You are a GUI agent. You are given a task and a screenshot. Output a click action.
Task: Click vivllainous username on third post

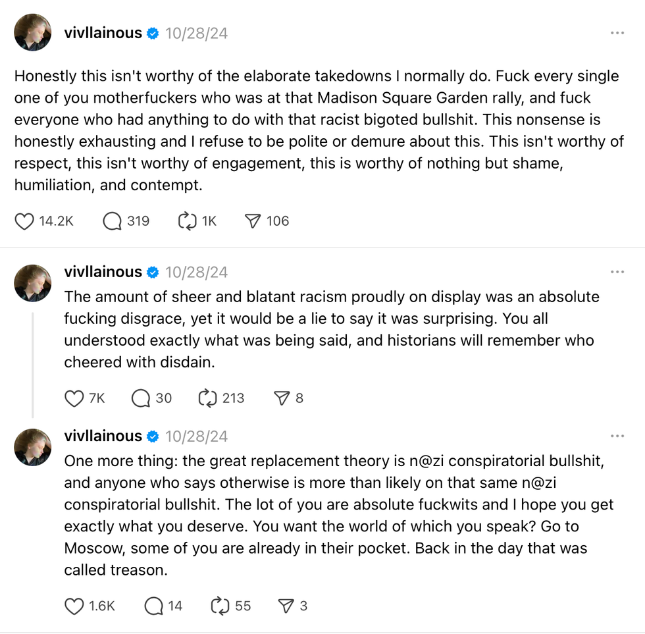pyautogui.click(x=103, y=436)
